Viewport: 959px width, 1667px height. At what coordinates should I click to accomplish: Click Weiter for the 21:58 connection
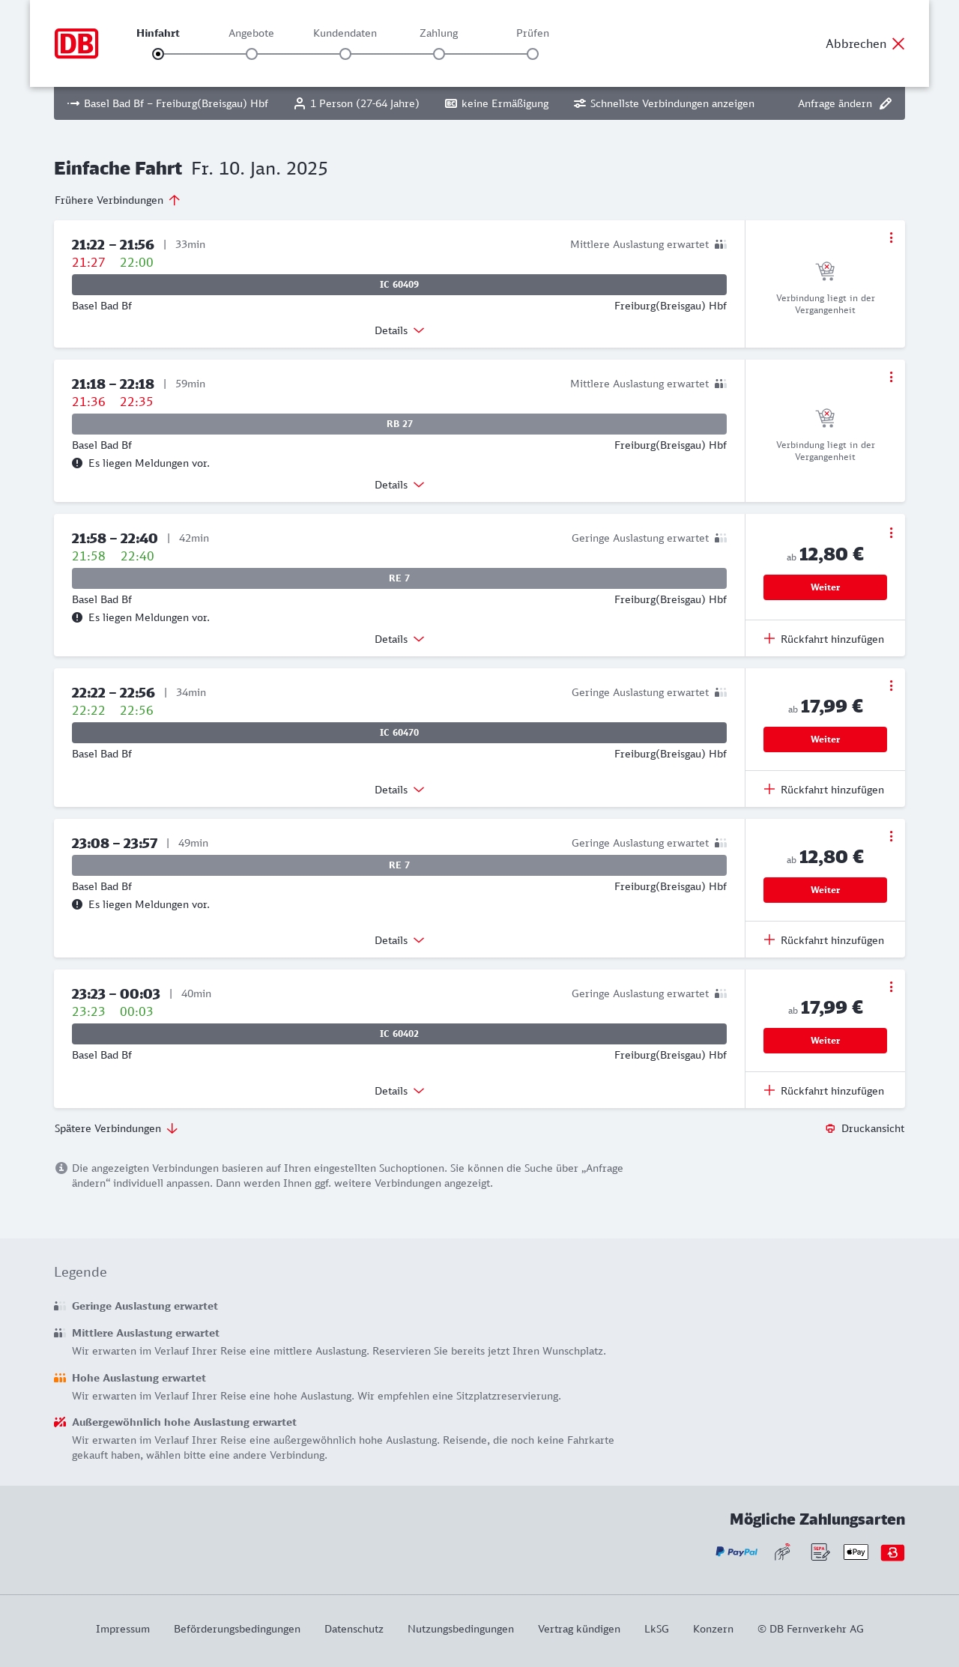[825, 587]
